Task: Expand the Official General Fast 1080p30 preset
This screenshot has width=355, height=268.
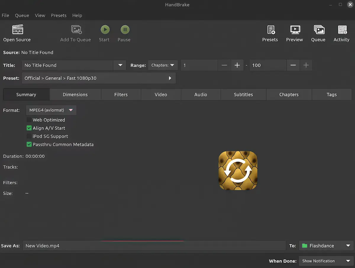Action: coord(170,78)
